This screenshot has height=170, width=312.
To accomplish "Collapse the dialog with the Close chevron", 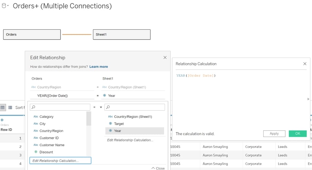I will (158, 168).
